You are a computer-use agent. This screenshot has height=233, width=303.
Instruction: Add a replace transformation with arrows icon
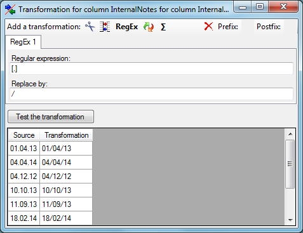point(149,27)
